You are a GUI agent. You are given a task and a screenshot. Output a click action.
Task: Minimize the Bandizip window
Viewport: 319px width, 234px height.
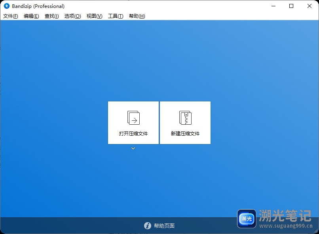click(273, 6)
